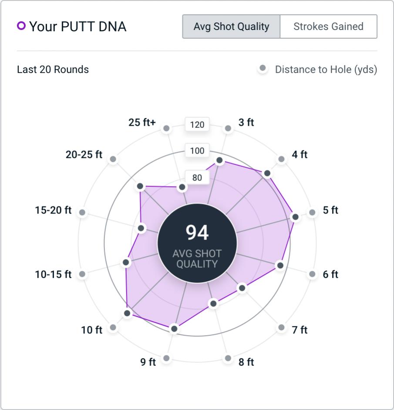Switch to the Strokes Gained tab
Viewport: 394px width, 410px height.
tap(328, 27)
